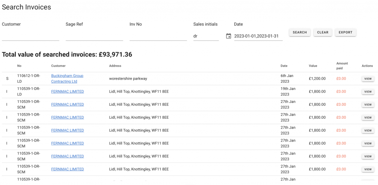Click VIEW on the eighth invoice row
This screenshot has height=185, width=378.
coord(368,170)
